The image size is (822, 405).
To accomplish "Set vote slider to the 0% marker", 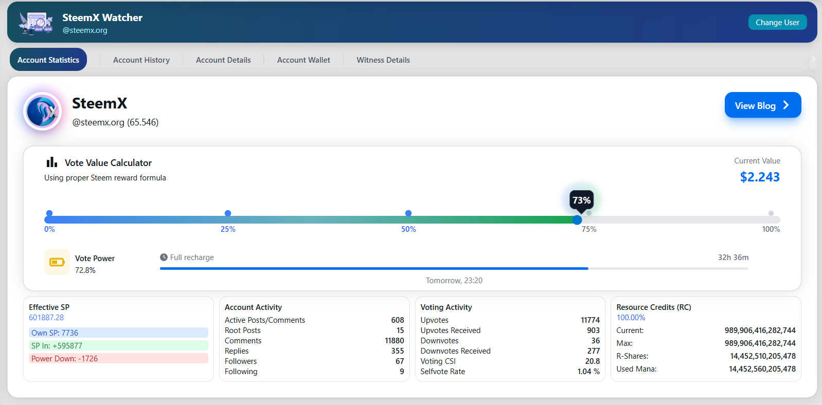I will point(49,213).
